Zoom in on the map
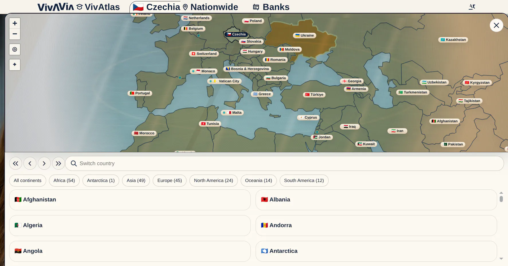Image resolution: width=508 pixels, height=266 pixels. [15, 23]
